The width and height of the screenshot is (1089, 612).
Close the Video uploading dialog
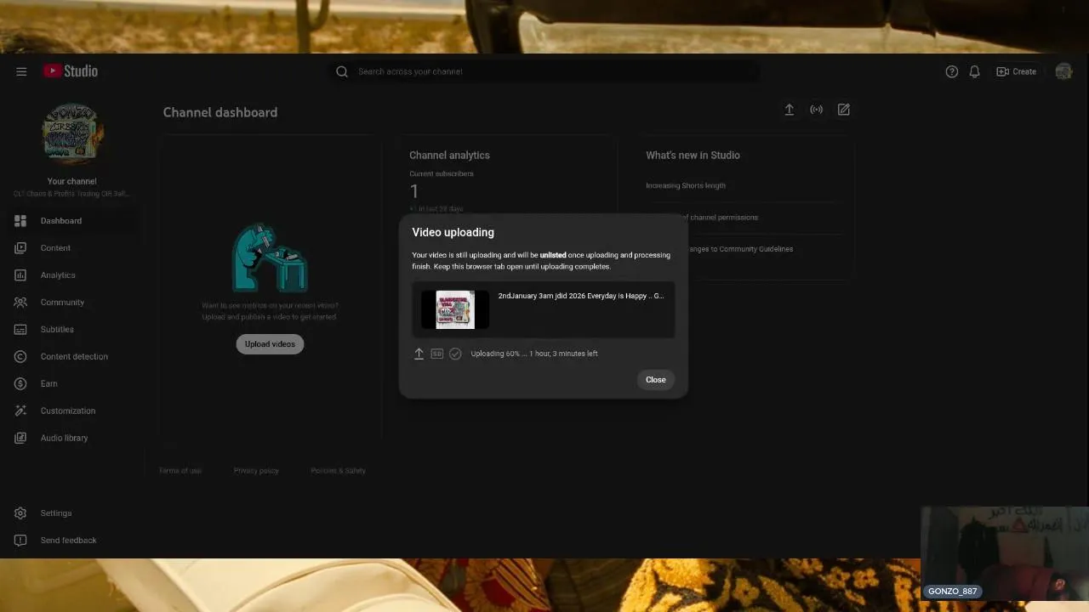[x=655, y=380]
